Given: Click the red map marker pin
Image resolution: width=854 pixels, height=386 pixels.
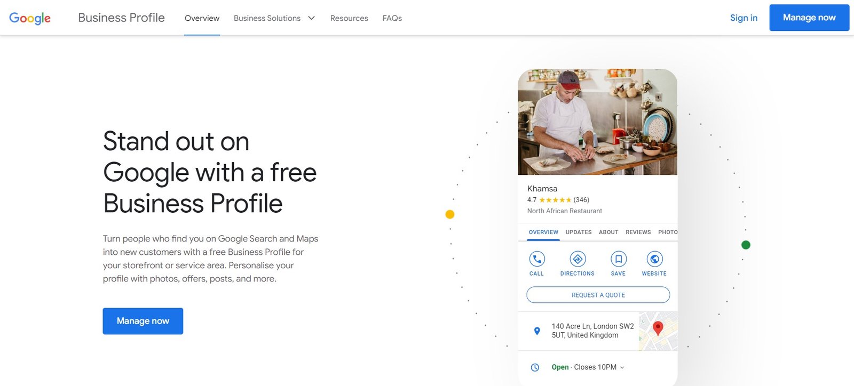Looking at the screenshot, I should 658,328.
